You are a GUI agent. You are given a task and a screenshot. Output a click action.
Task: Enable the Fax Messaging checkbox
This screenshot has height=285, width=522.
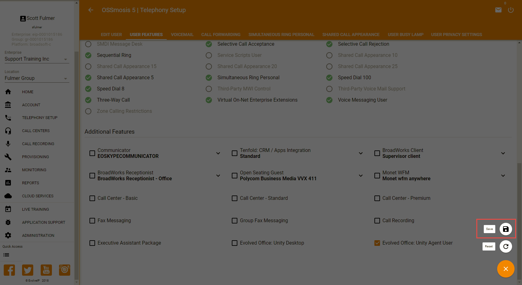[x=92, y=221]
